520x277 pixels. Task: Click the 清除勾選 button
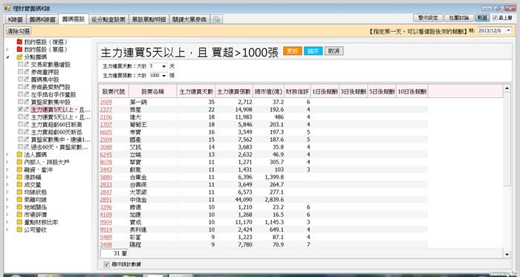coord(19,30)
